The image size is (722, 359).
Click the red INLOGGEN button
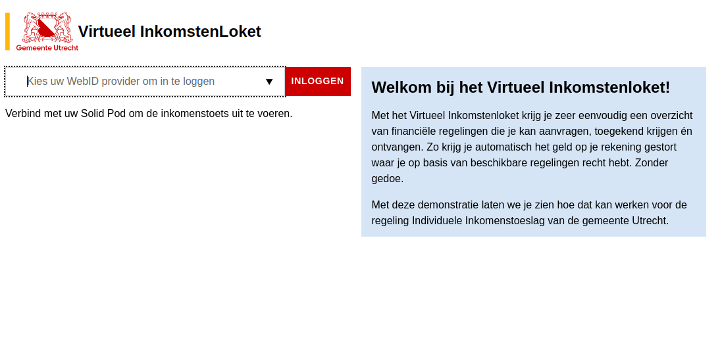(318, 82)
